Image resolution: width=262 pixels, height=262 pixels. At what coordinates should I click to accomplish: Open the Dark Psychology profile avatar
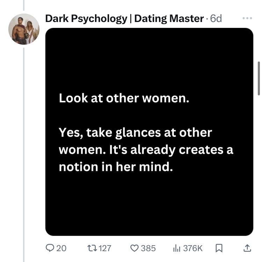click(24, 29)
